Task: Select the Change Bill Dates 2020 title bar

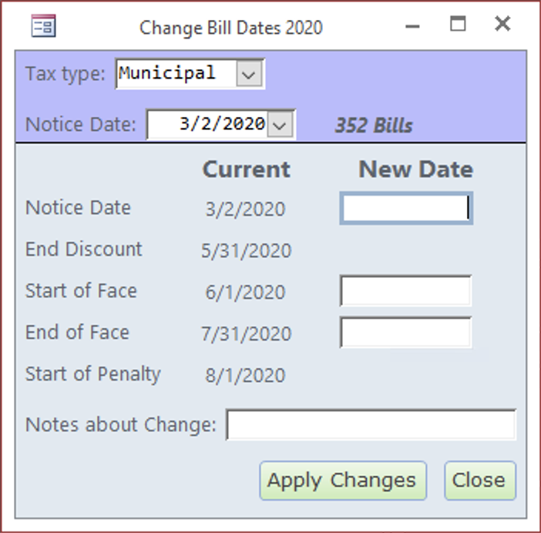Action: [231, 28]
